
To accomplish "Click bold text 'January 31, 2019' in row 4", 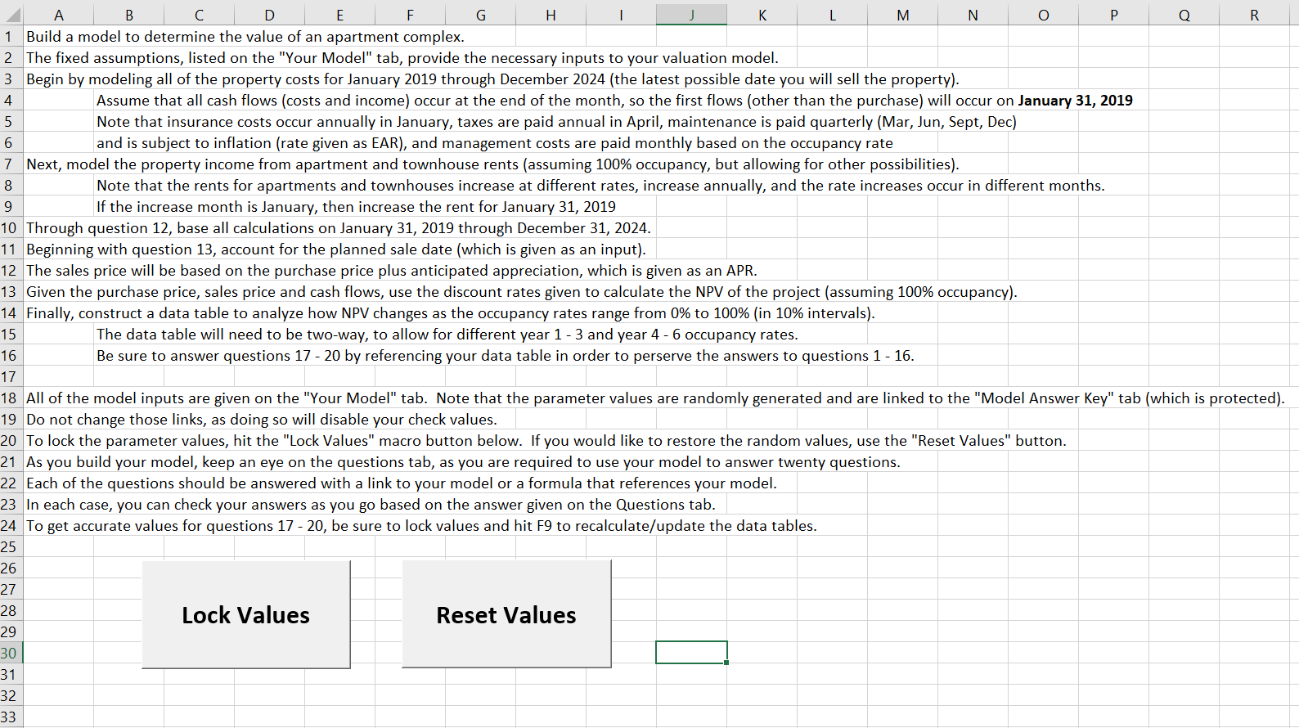I will pos(1075,101).
